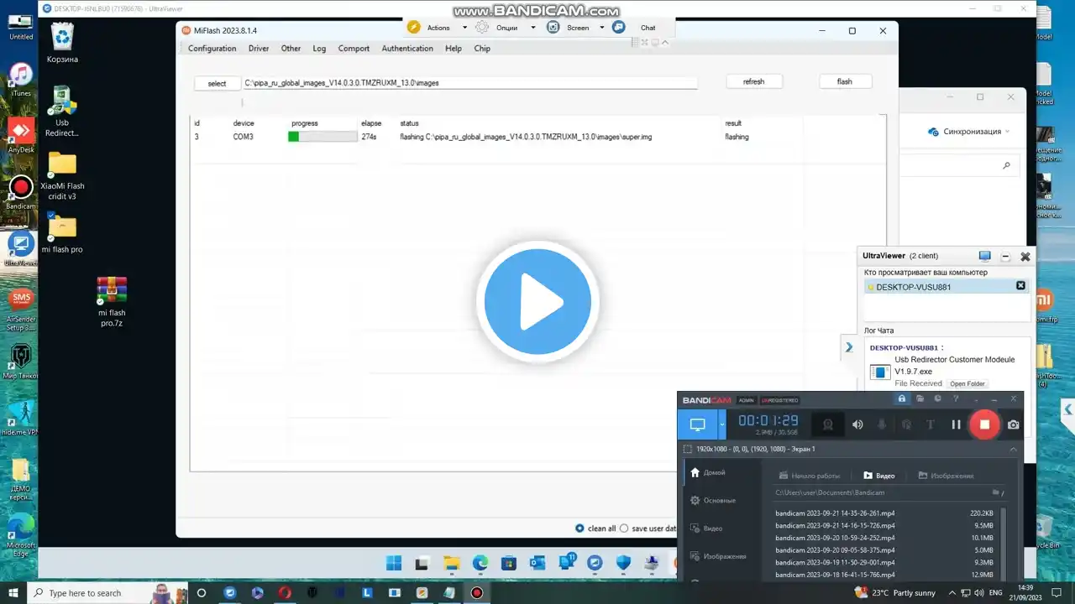Toggle Bandicam mouse effects icon
This screenshot has height=604, width=1075.
pyautogui.click(x=906, y=424)
